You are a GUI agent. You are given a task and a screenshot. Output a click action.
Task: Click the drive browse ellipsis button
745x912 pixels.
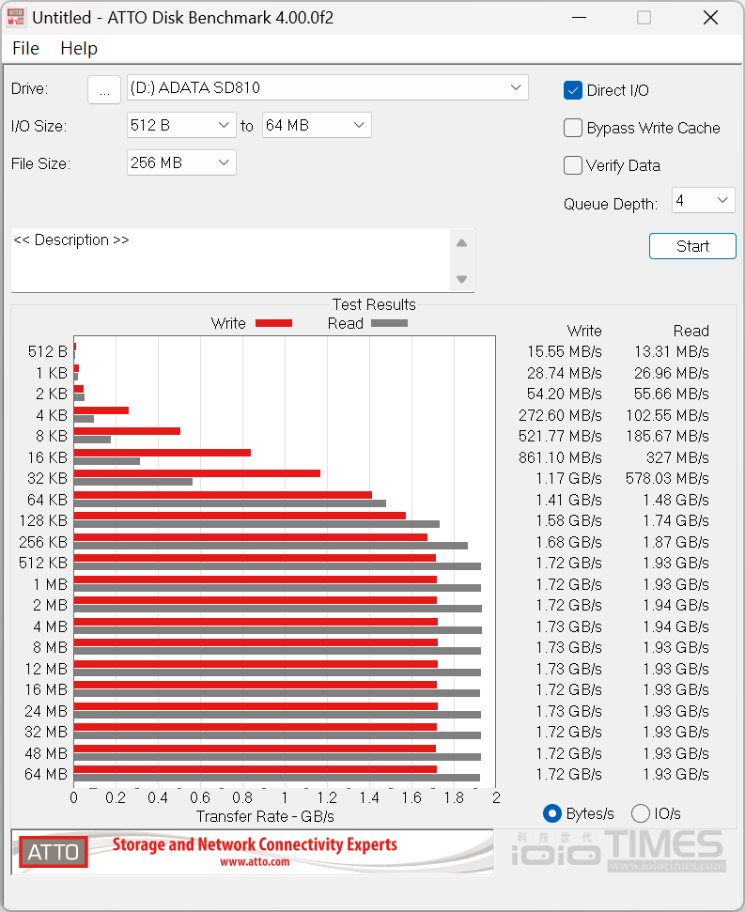[104, 88]
